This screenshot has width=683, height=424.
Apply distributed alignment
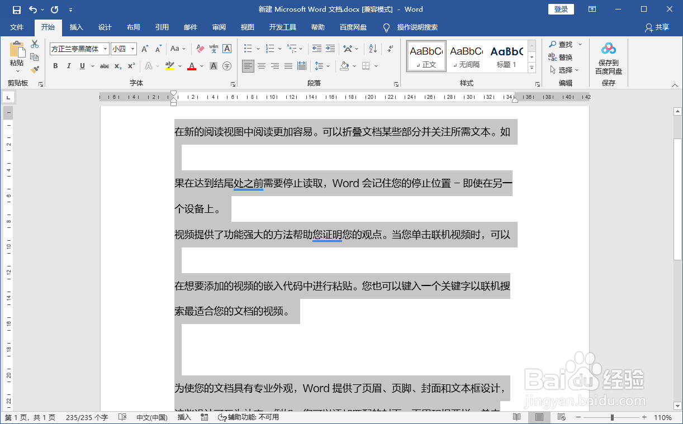point(302,66)
